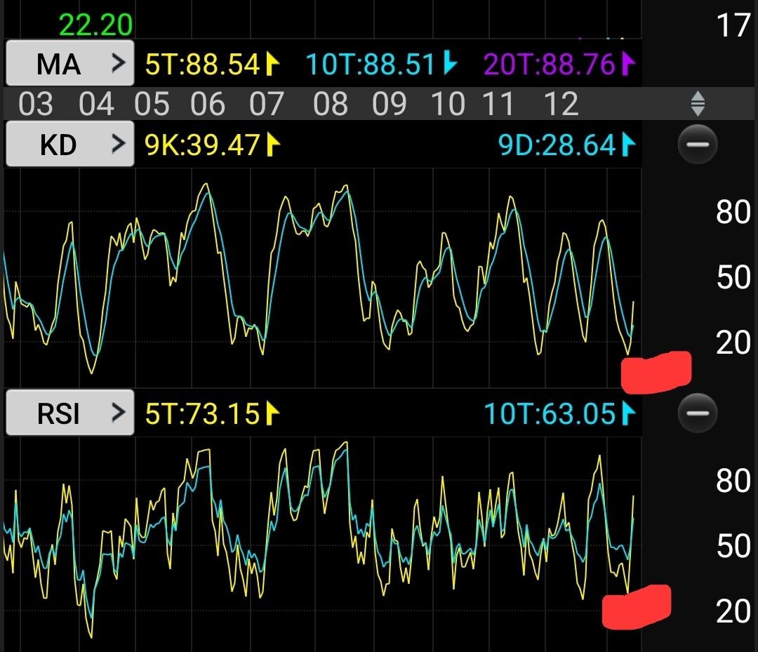Viewport: 758px width, 652px height.
Task: Remove the KD indicator panel
Action: pyautogui.click(x=697, y=144)
